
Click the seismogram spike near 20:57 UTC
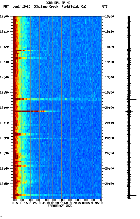click(x=132, y=195)
